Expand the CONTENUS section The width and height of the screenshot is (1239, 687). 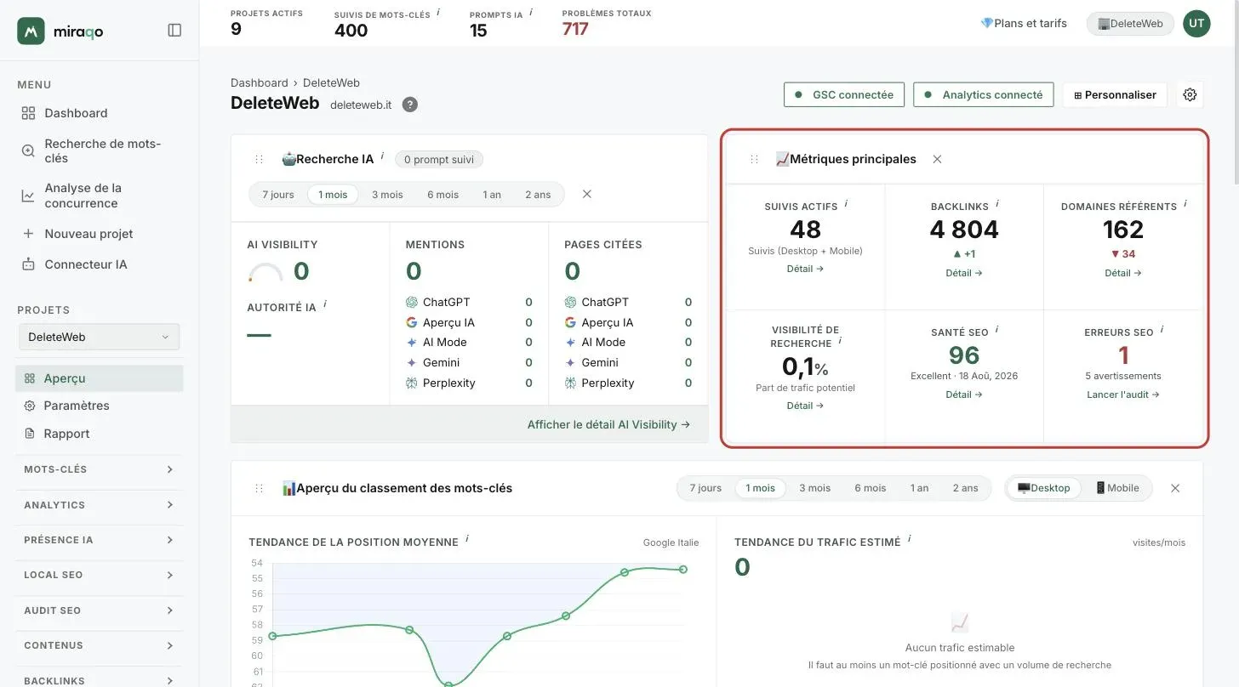coord(100,645)
